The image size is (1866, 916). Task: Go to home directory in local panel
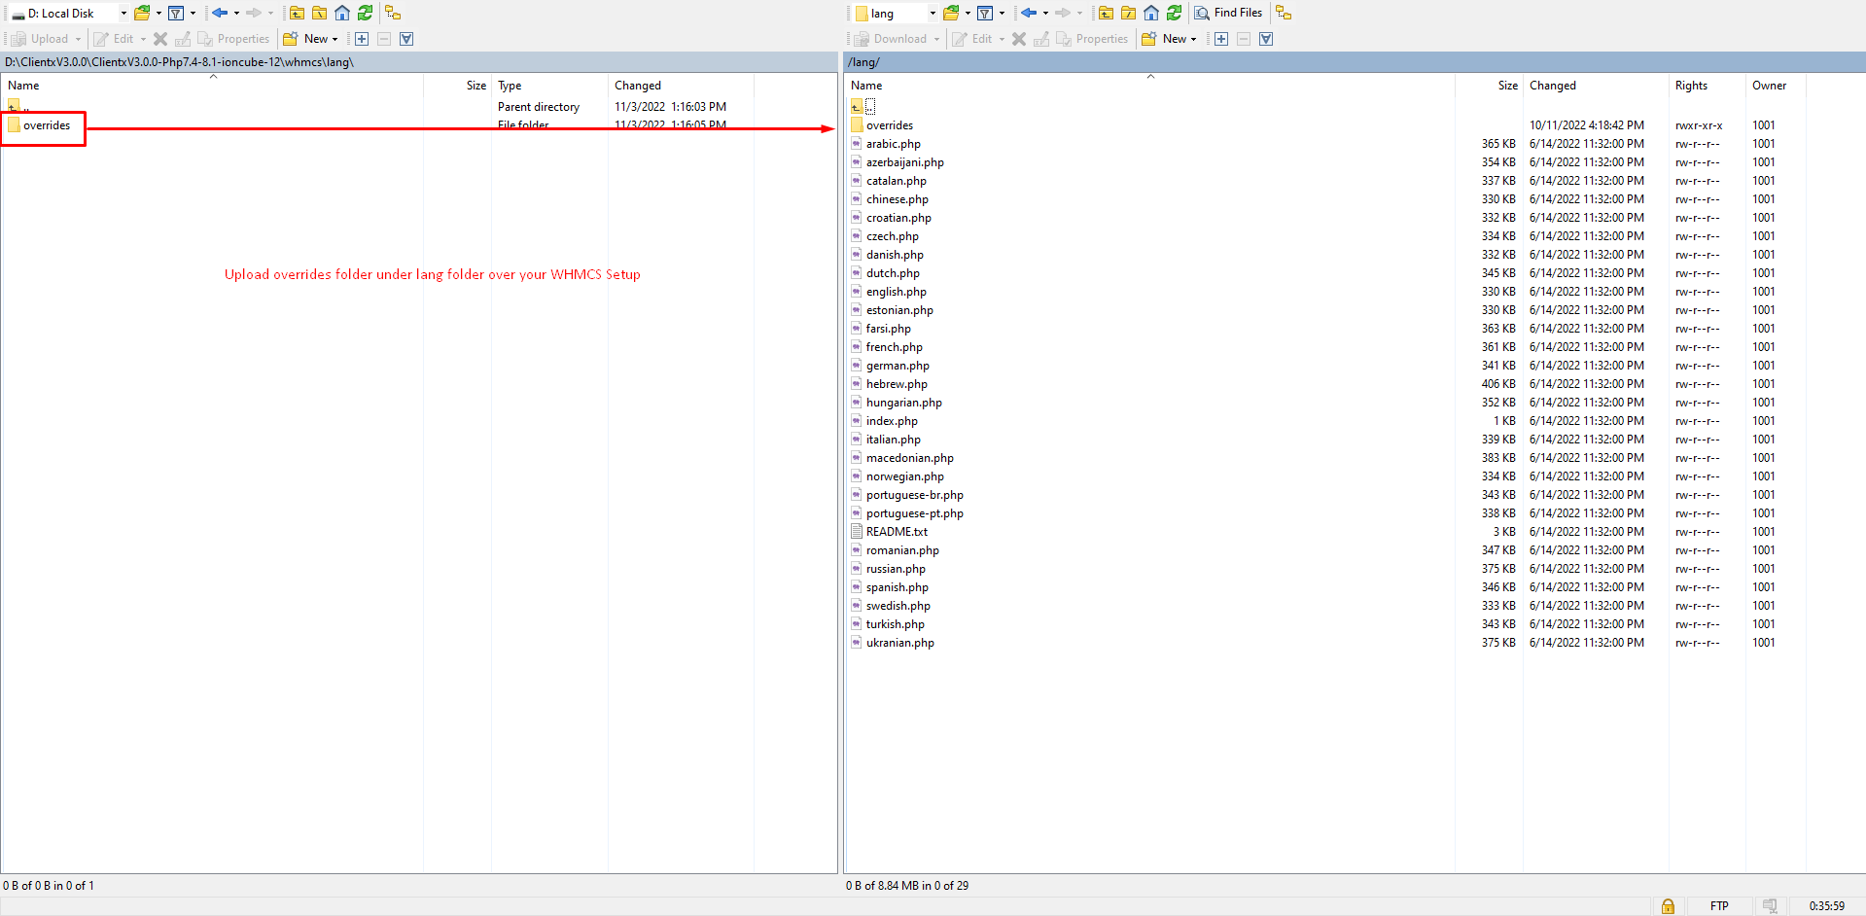coord(342,13)
